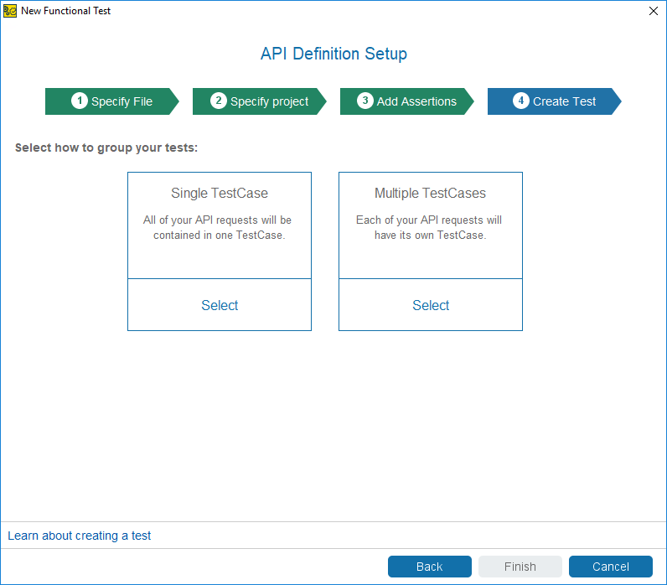Click the application icon in title bar

[x=10, y=11]
